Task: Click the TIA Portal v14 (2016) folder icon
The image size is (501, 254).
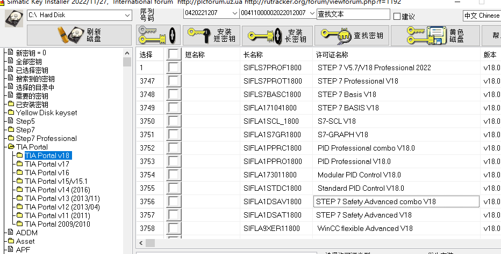Action: pyautogui.click(x=20, y=190)
